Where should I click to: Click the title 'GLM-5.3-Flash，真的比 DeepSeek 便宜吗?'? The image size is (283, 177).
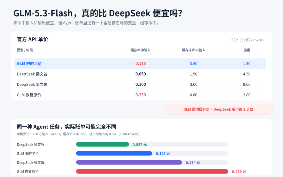click(98, 13)
